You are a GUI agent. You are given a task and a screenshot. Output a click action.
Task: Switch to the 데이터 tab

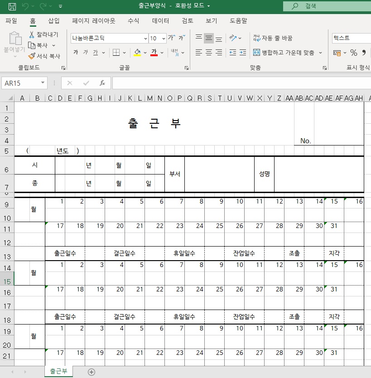[160, 21]
